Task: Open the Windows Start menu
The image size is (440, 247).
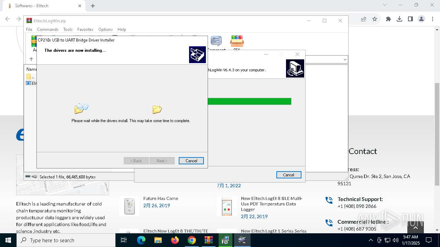Action: tap(8, 240)
